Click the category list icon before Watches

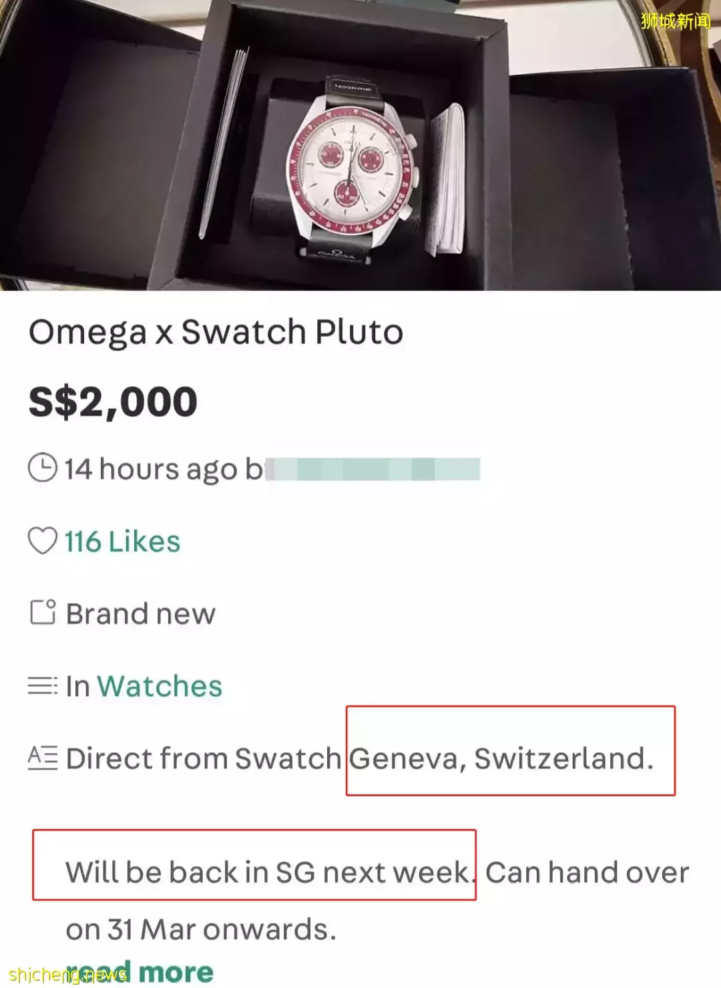coord(43,685)
